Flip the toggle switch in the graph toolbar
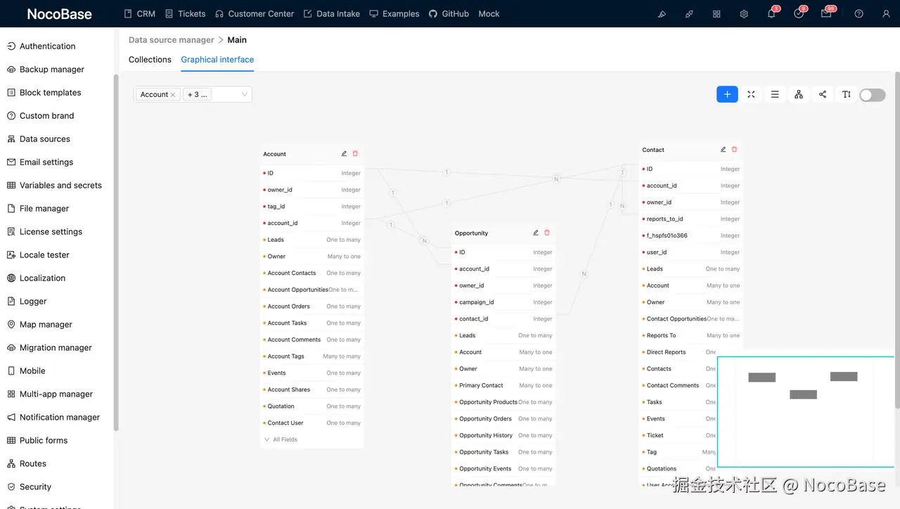 click(x=872, y=94)
